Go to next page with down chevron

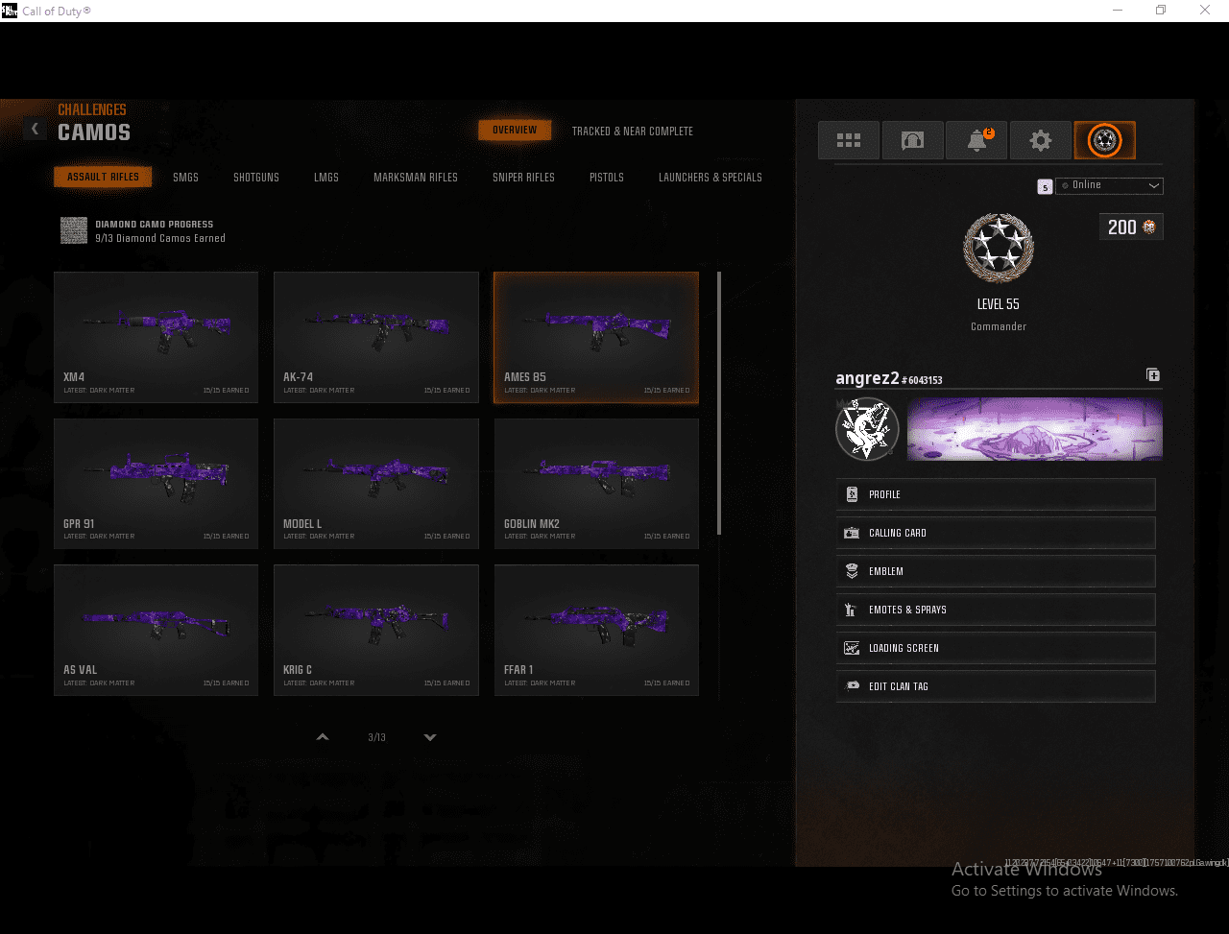[430, 737]
